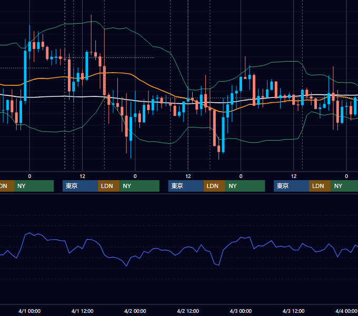
Task: Click the 4/2 00:00 date label
Action: tap(135, 311)
